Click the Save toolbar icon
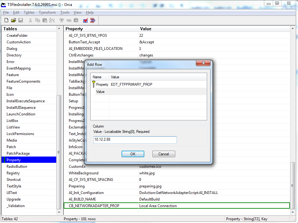 tap(21, 20)
